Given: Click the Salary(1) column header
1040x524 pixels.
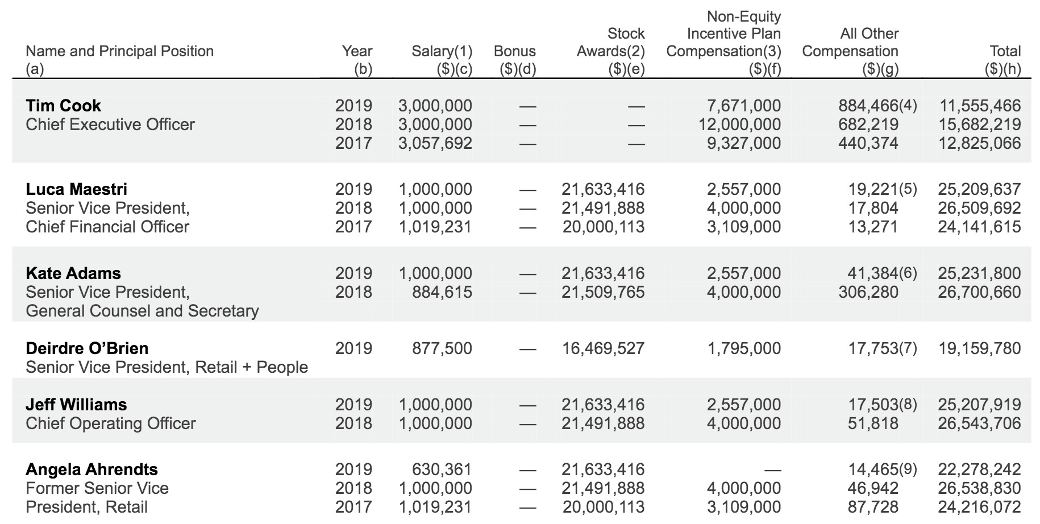Looking at the screenshot, I should (442, 51).
